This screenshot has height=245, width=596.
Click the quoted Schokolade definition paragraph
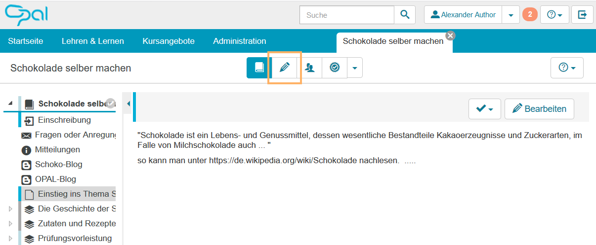pos(360,140)
